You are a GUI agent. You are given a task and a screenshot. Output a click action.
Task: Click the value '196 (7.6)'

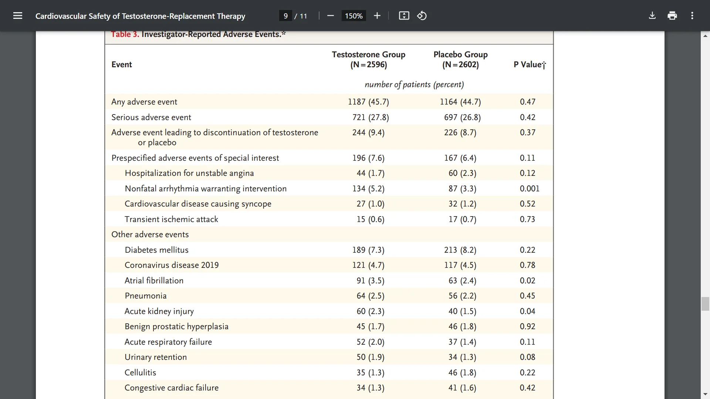(x=368, y=158)
